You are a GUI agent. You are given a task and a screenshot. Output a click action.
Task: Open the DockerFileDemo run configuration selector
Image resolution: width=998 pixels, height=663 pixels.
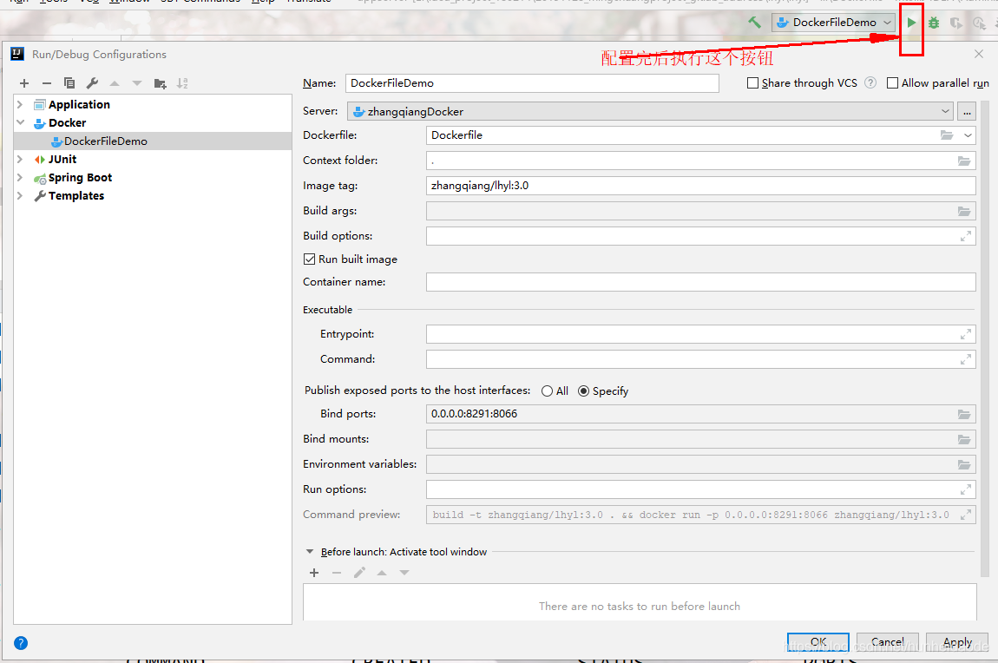(x=834, y=23)
